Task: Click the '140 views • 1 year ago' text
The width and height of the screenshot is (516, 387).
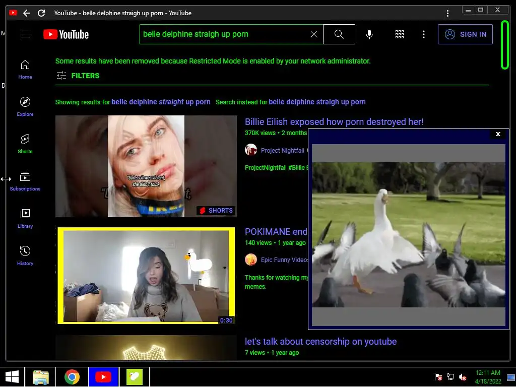Action: (275, 243)
